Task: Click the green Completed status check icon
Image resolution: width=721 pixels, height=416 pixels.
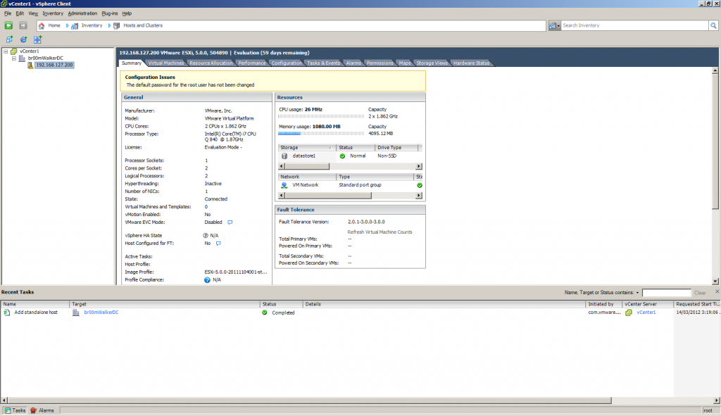Action: pos(265,313)
